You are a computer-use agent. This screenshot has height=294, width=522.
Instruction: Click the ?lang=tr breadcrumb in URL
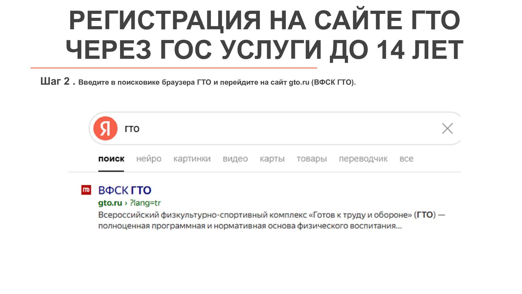tap(145, 203)
